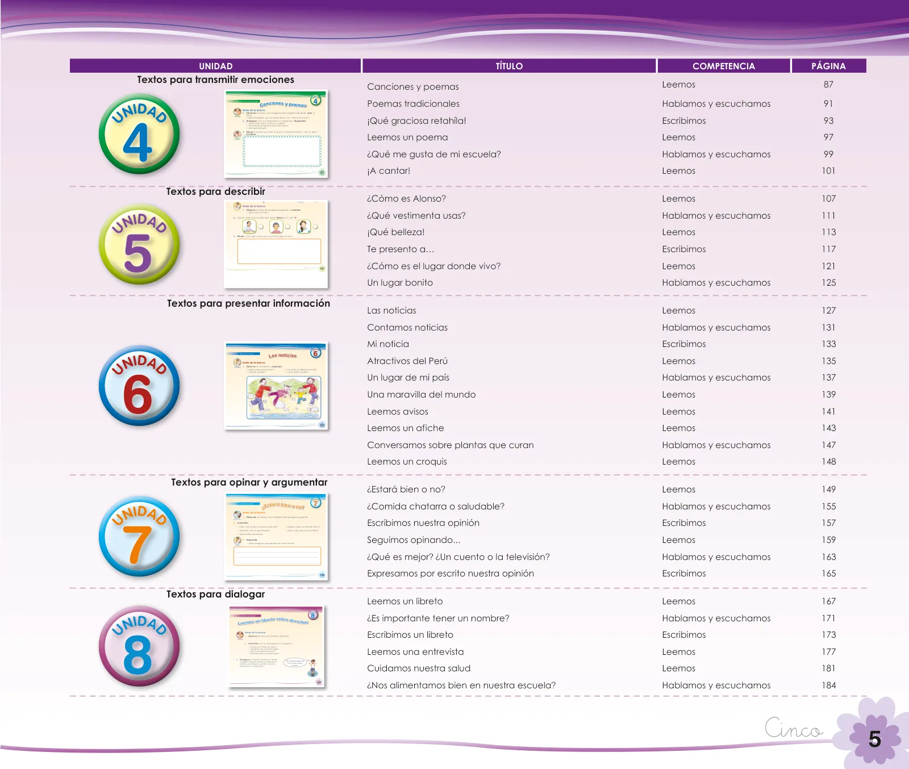Click title Te presento a...
This screenshot has width=909, height=769.
pyautogui.click(x=400, y=249)
